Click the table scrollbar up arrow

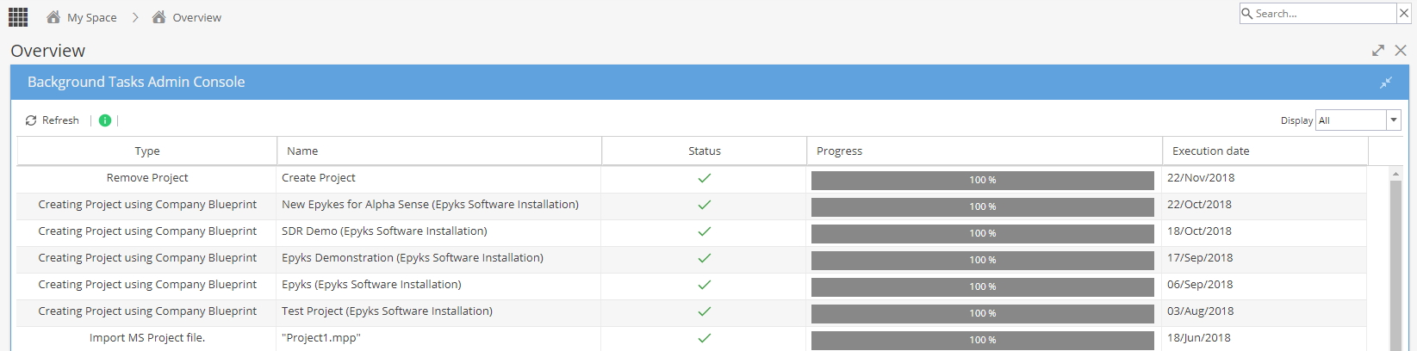1396,174
